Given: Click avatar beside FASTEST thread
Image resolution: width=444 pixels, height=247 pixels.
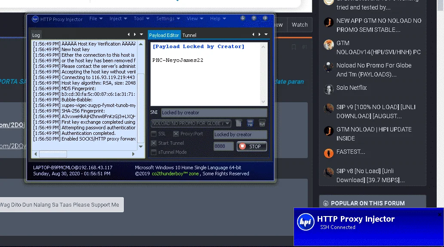Looking at the screenshot, I should 329,153.
